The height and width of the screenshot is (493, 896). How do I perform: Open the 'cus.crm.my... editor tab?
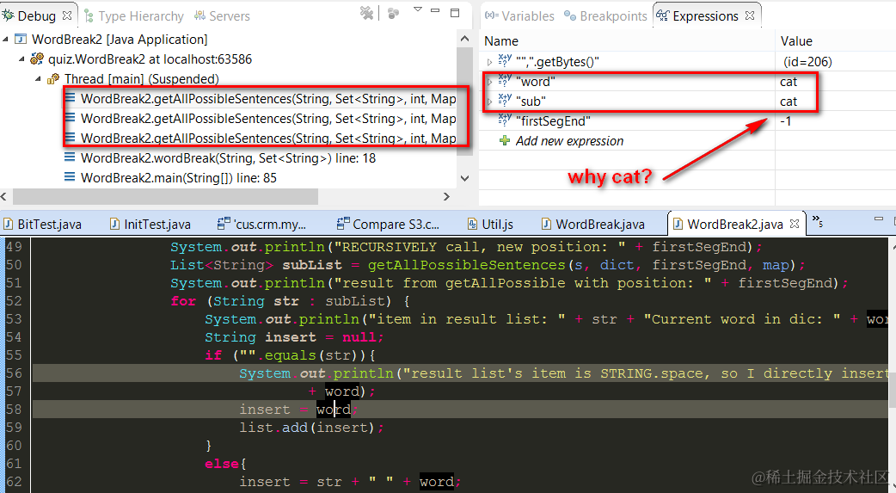(x=261, y=225)
